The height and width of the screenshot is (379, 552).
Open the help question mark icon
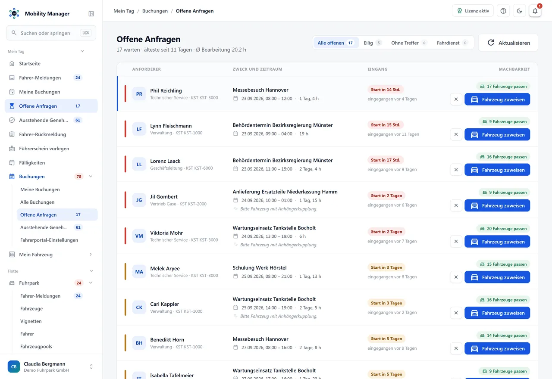coord(503,11)
